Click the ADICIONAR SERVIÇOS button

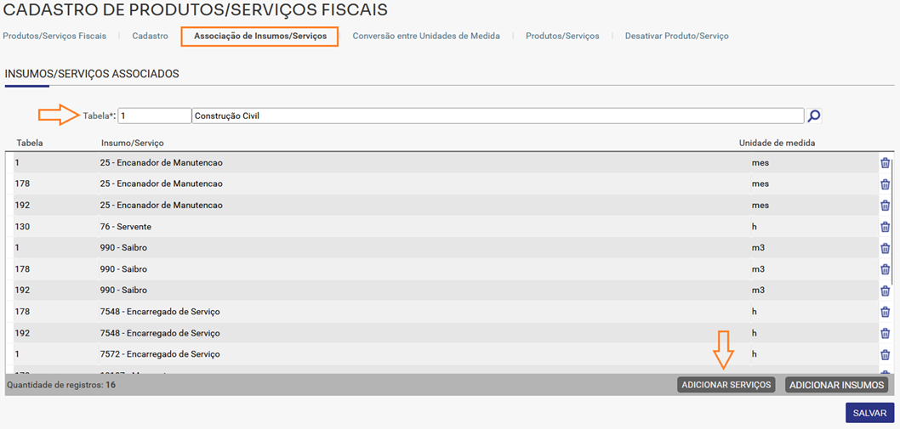[726, 385]
